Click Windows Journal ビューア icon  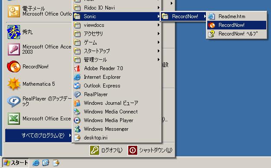tap(77, 103)
